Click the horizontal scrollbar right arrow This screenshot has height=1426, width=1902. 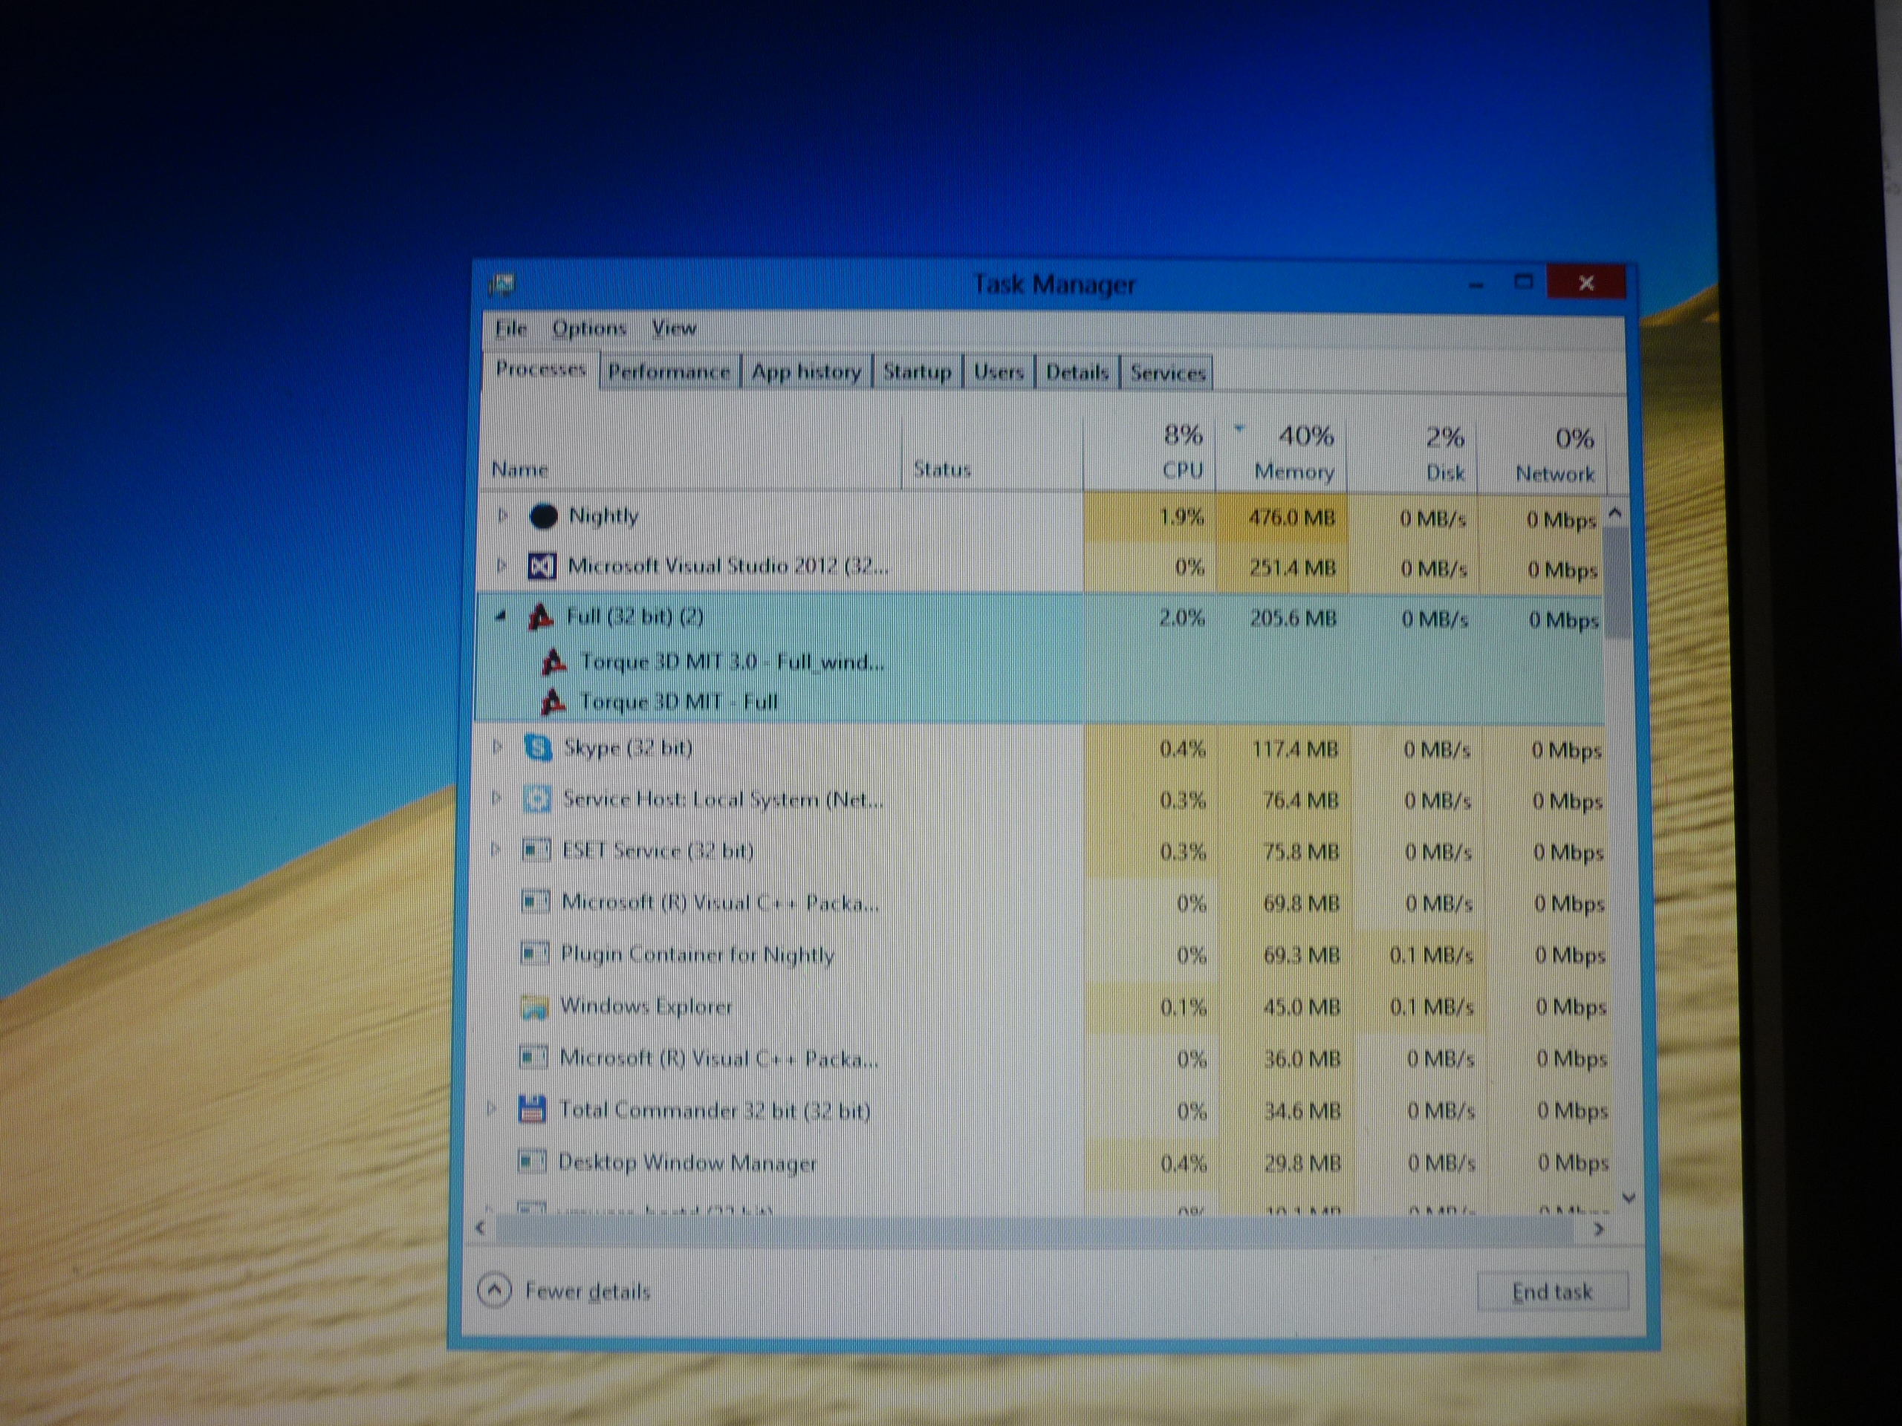(x=1598, y=1229)
